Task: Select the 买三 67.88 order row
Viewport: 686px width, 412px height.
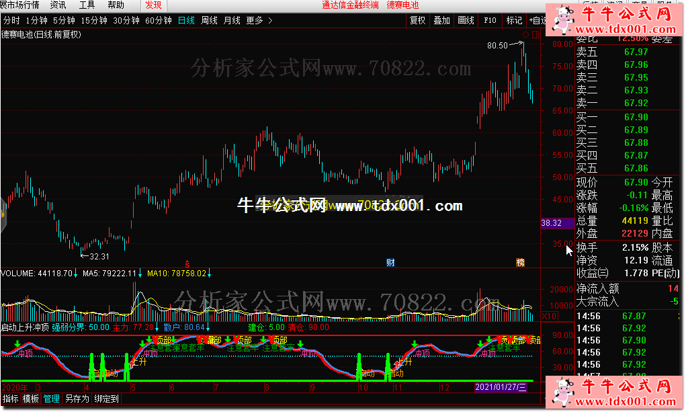Action: point(627,142)
